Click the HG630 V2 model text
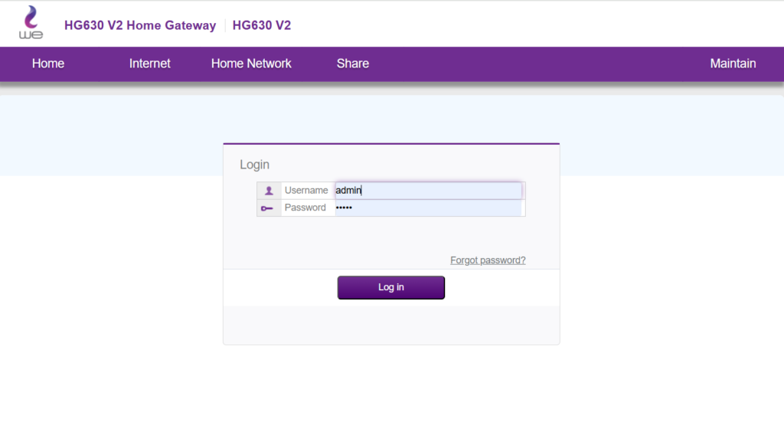This screenshot has width=784, height=428. (x=262, y=25)
